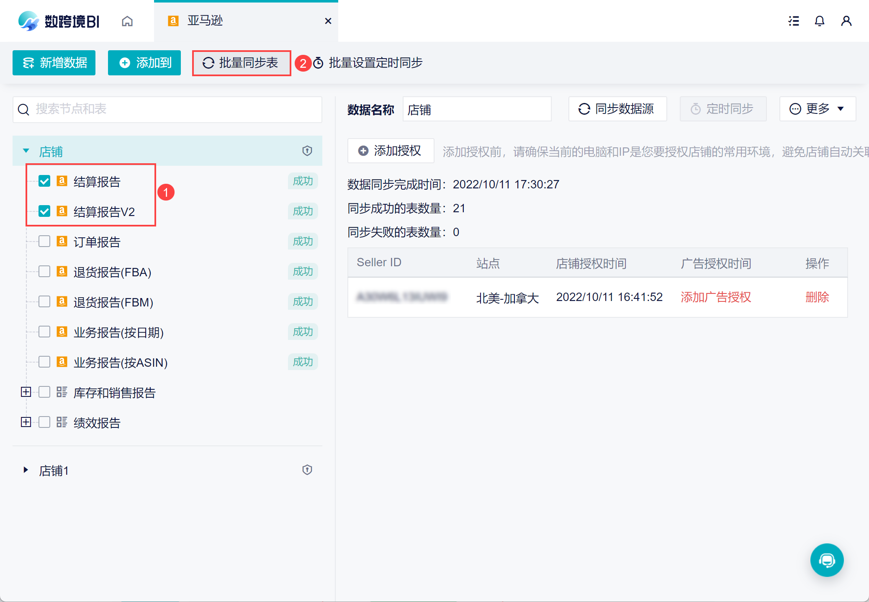Click the 数据名称 input field

click(x=477, y=109)
